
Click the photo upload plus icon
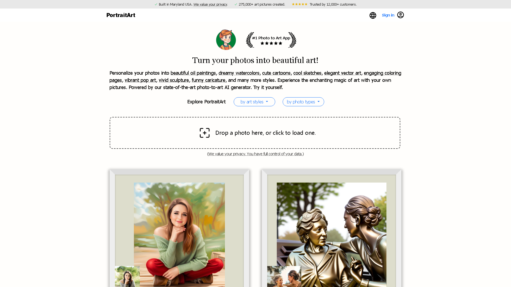click(204, 133)
